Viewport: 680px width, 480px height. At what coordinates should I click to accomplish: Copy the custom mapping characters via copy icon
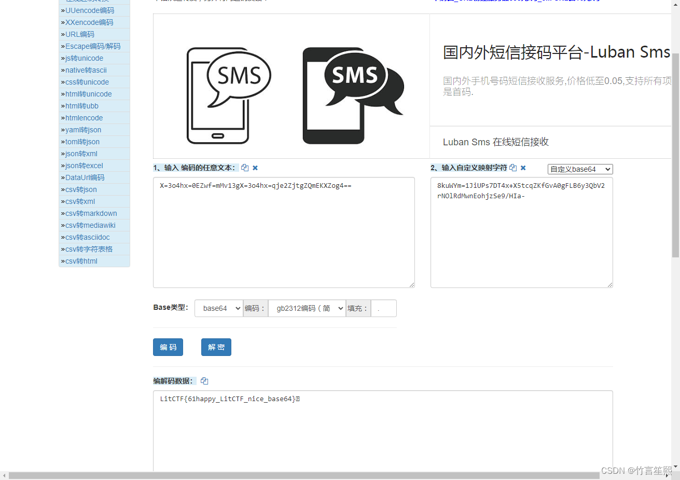(513, 168)
